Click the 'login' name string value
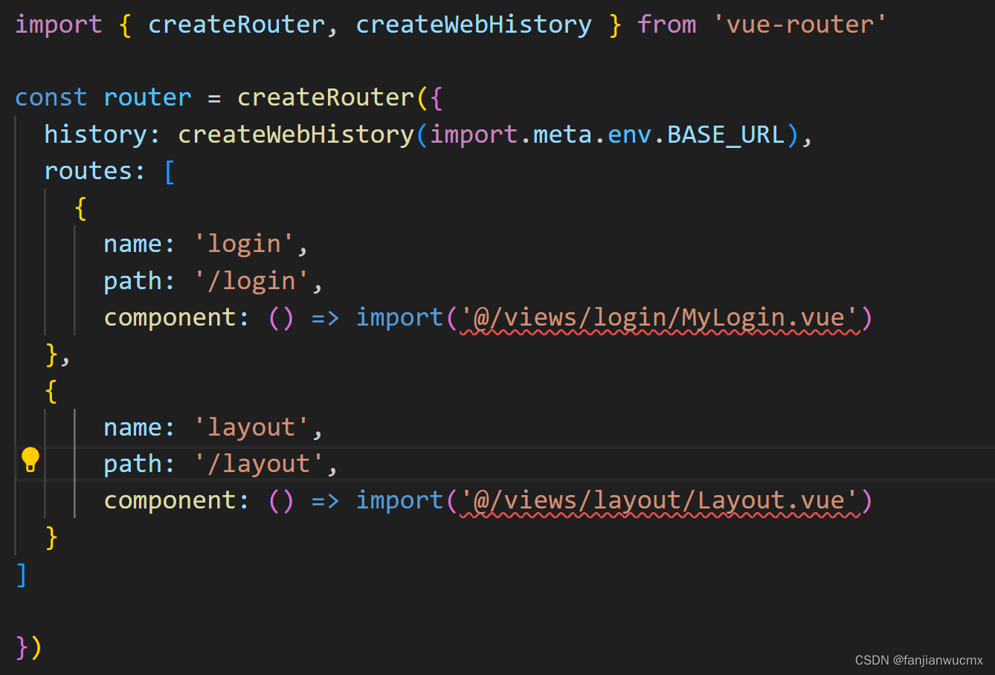995x675 pixels. pos(244,244)
